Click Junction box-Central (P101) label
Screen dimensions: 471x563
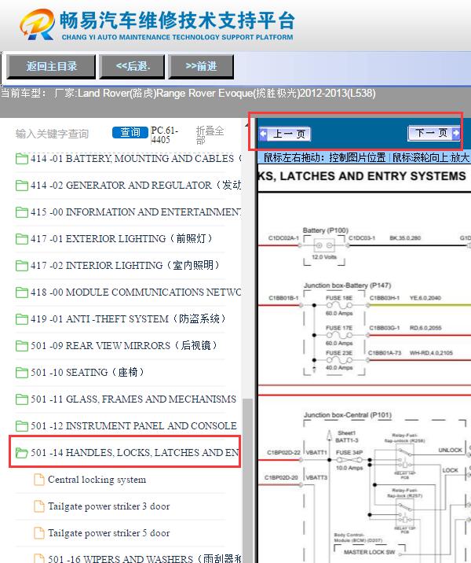348,415
